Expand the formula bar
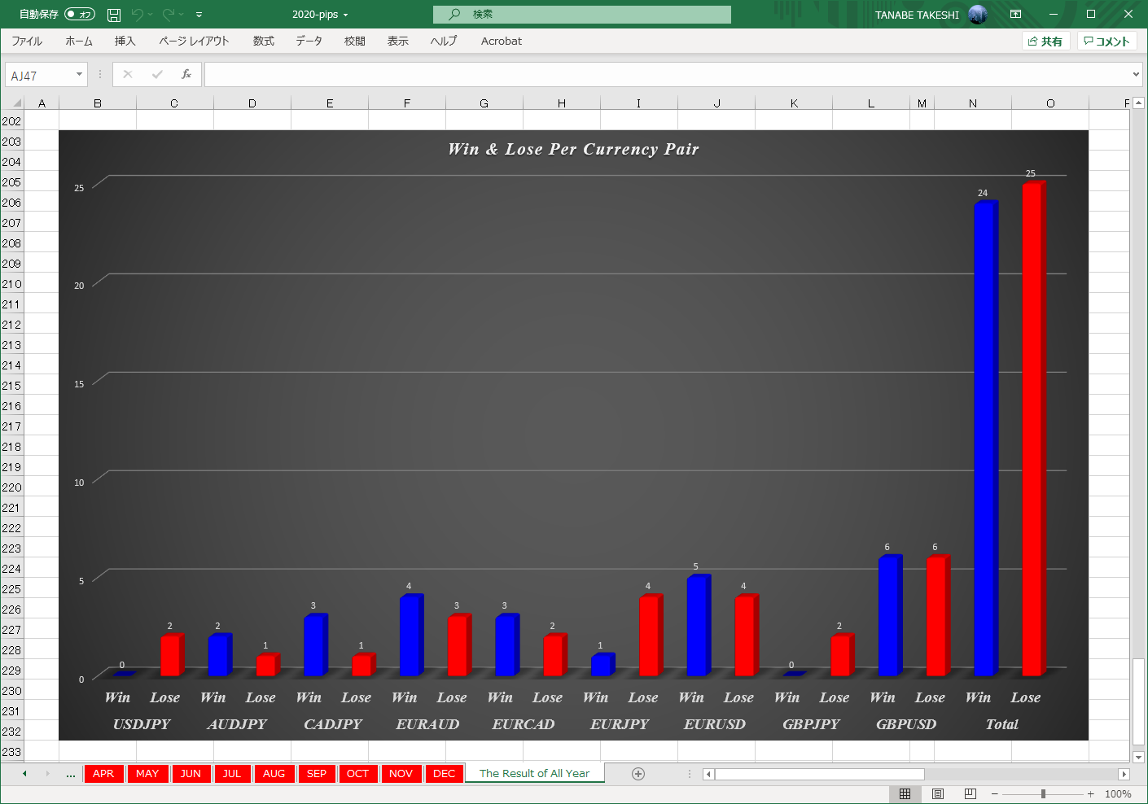Screen dimensions: 1148x804 pyautogui.click(x=1136, y=75)
